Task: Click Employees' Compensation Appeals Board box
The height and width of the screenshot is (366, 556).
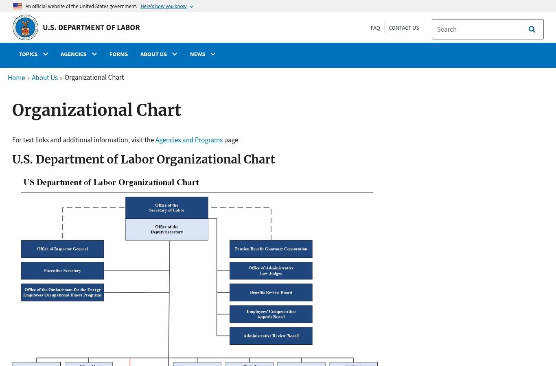Action: pyautogui.click(x=271, y=314)
